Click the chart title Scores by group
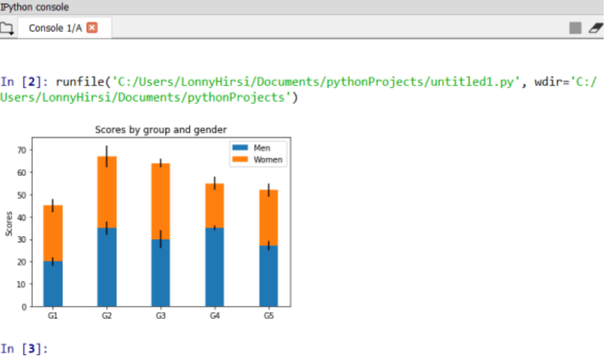Image resolution: width=608 pixels, height=357 pixels. [x=161, y=129]
